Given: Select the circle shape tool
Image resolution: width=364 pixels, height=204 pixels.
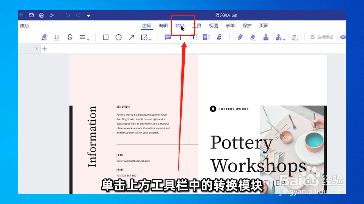Looking at the screenshot, I should [119, 37].
